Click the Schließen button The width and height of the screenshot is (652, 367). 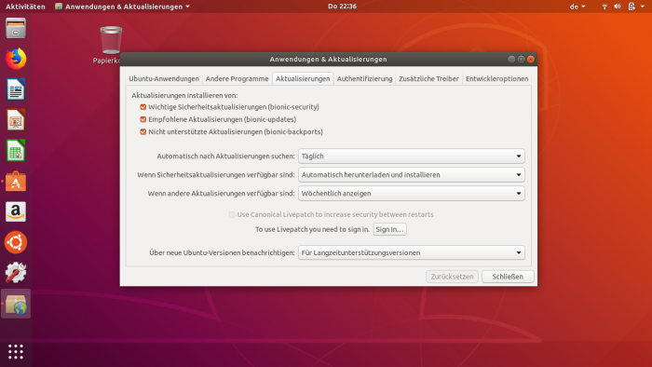pos(508,277)
